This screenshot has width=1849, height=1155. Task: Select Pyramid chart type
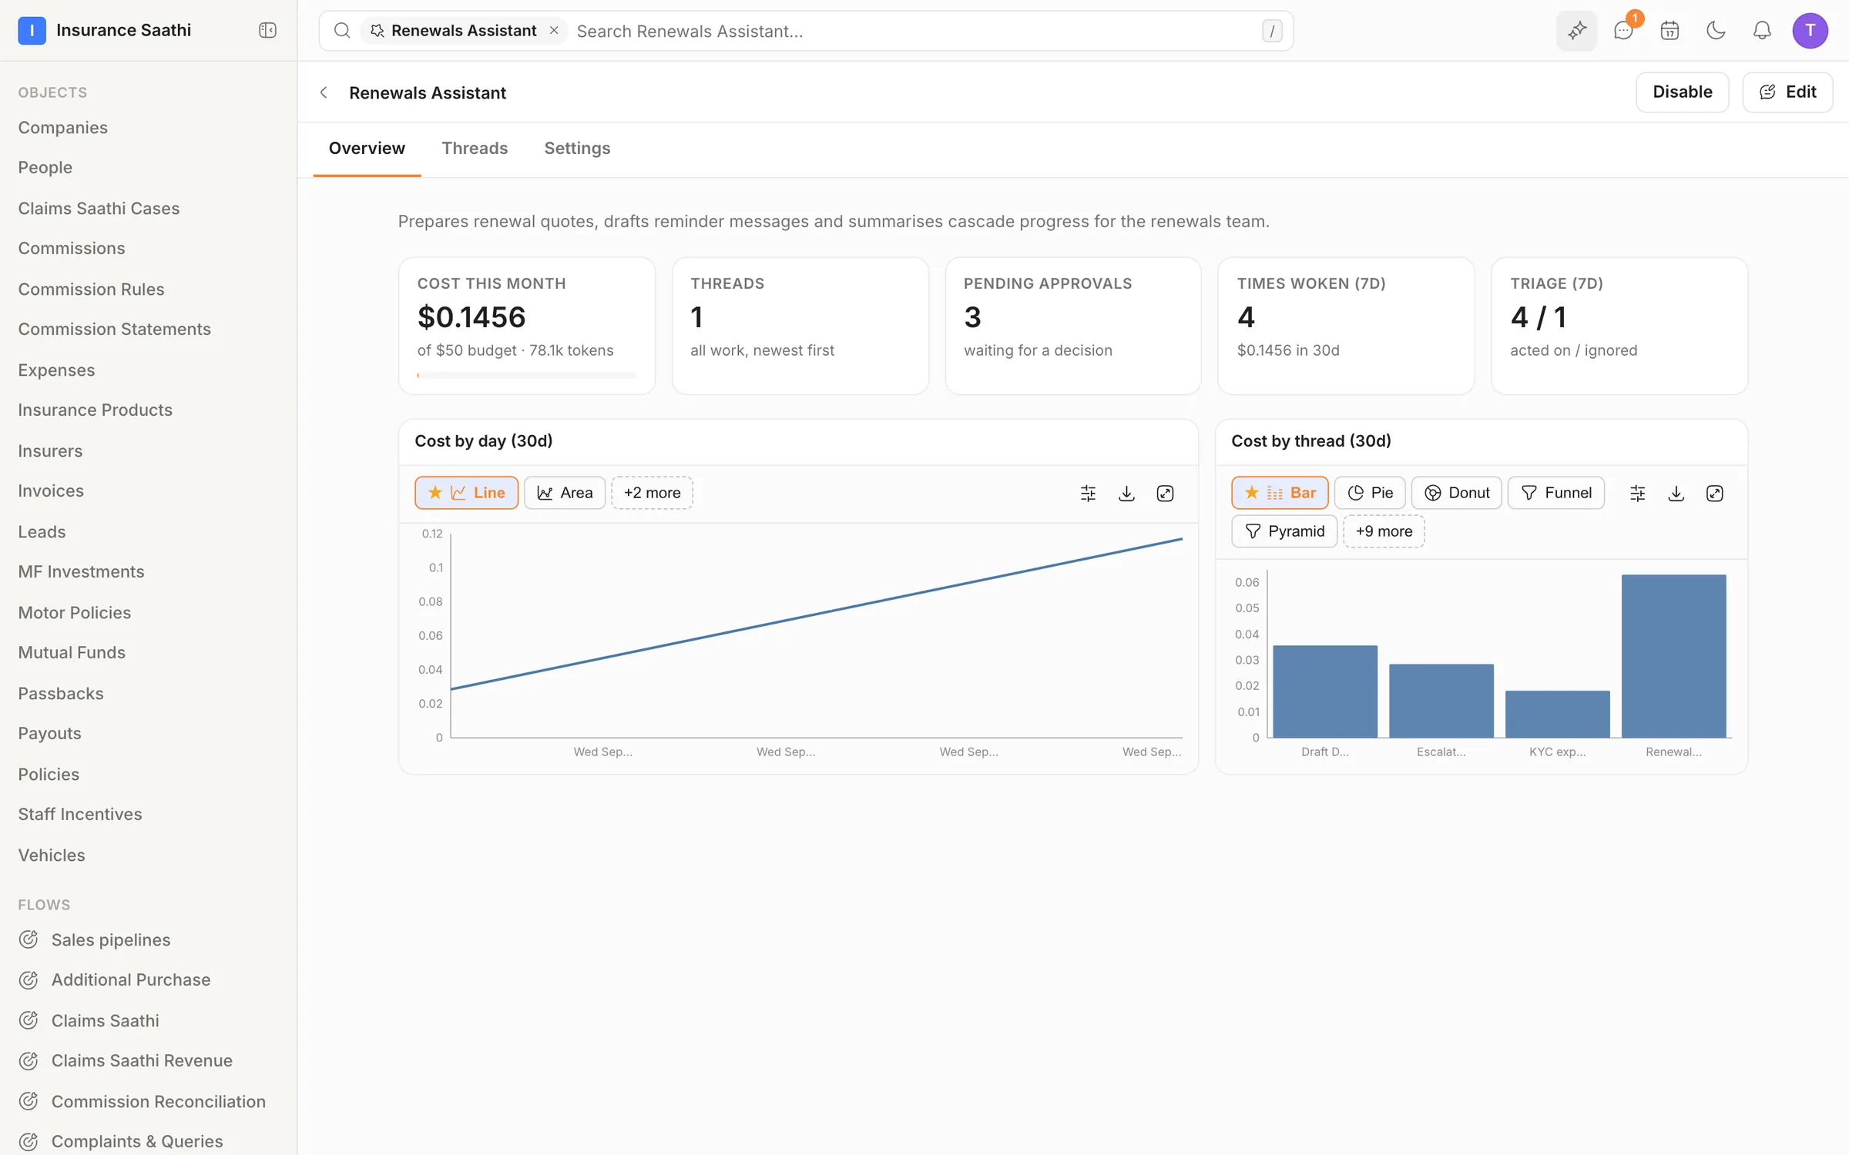coord(1284,531)
